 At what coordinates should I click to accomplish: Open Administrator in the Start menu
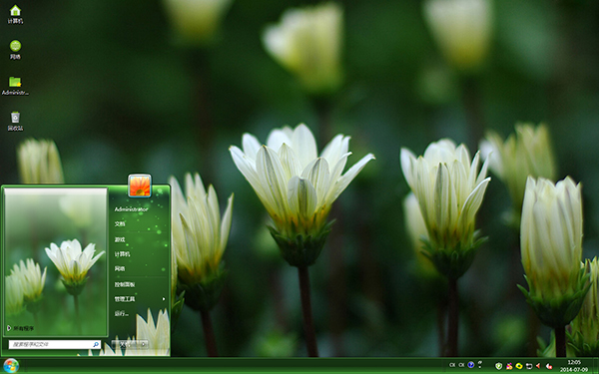[x=131, y=209]
